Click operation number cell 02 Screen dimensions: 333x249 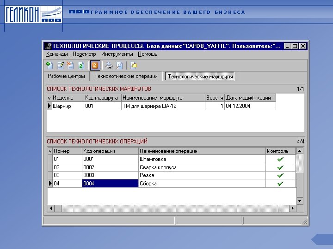pos(67,167)
